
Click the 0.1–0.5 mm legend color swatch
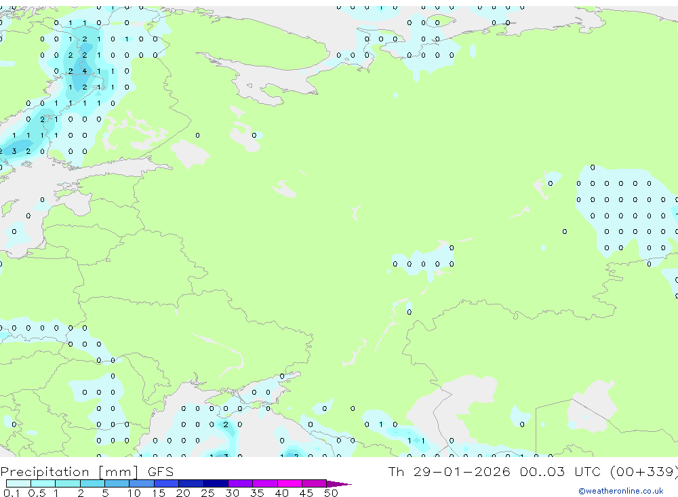coord(18,483)
